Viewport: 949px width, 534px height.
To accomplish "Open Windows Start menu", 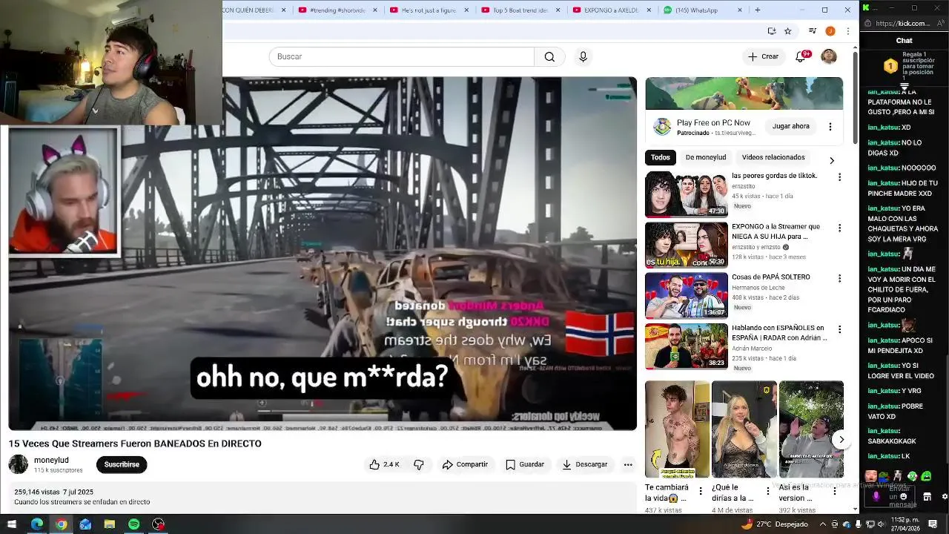I will point(12,524).
